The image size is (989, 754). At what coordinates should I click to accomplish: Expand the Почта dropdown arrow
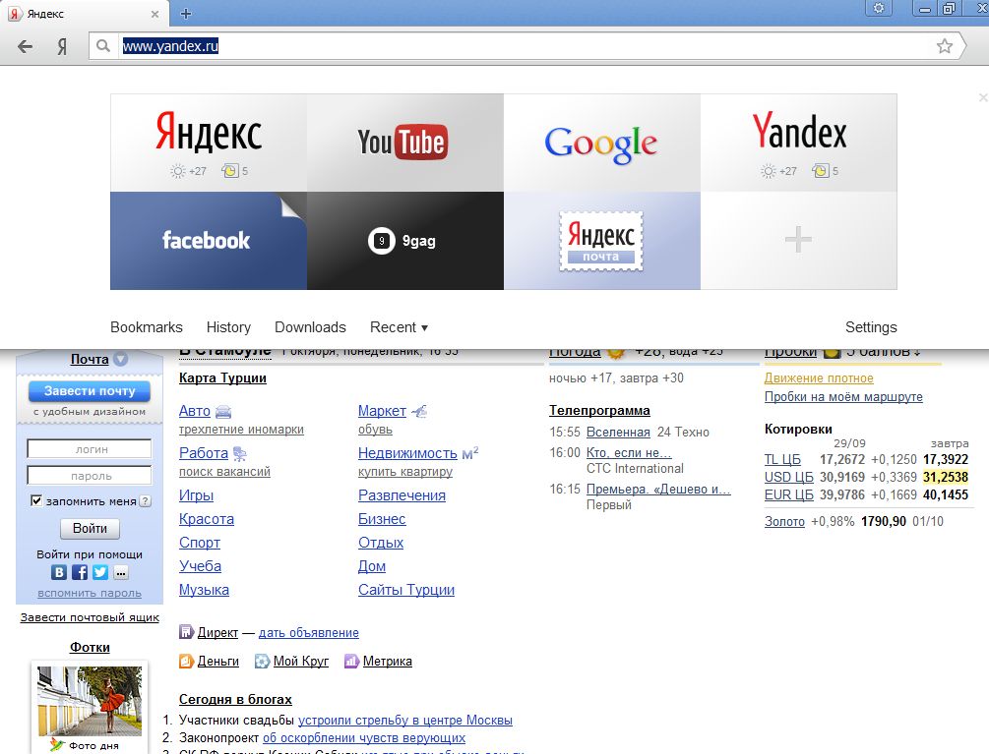pyautogui.click(x=121, y=359)
